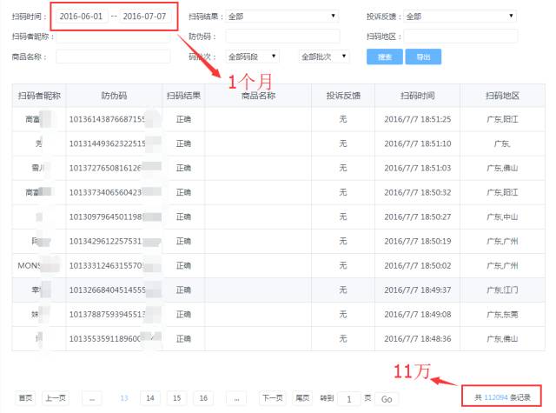556x413 pixels.
Task: Open the 扫码结果 dropdown
Action: pos(281,17)
